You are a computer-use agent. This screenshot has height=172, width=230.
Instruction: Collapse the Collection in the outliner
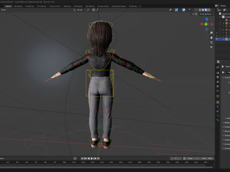[220, 17]
